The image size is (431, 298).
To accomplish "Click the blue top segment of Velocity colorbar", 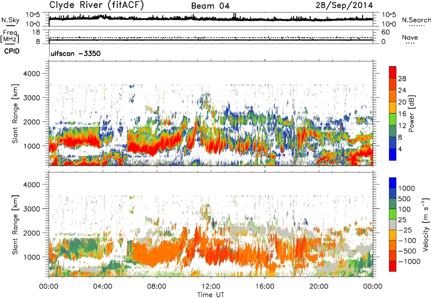I will [x=393, y=183].
